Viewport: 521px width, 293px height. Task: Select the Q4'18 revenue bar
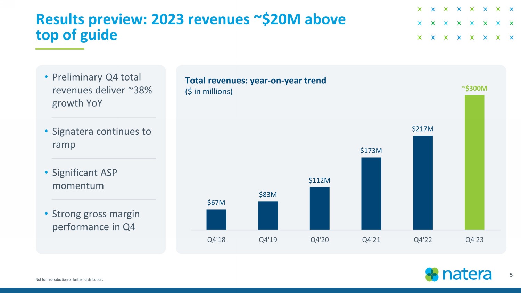click(216, 219)
